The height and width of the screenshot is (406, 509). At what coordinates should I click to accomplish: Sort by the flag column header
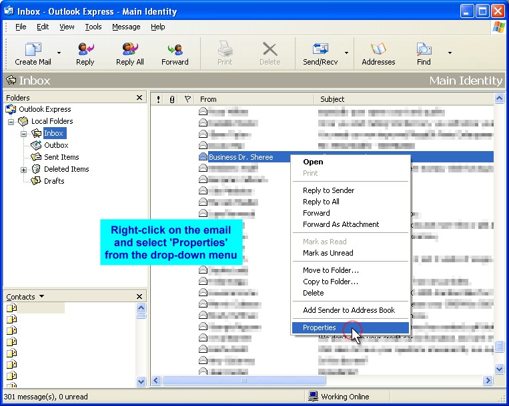click(x=187, y=99)
